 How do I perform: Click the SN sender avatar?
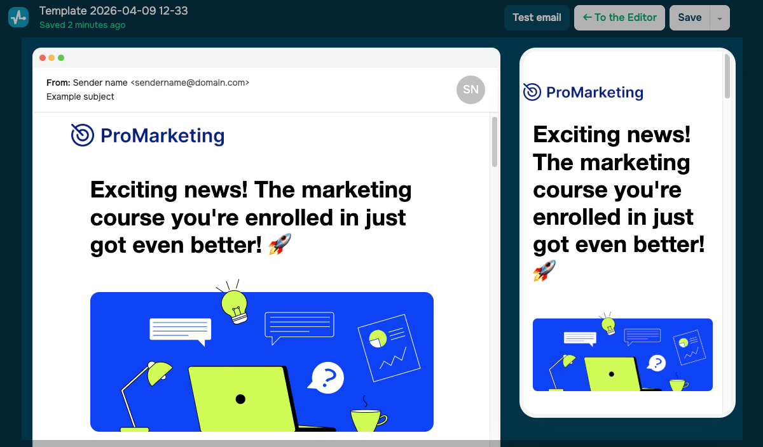coord(471,90)
